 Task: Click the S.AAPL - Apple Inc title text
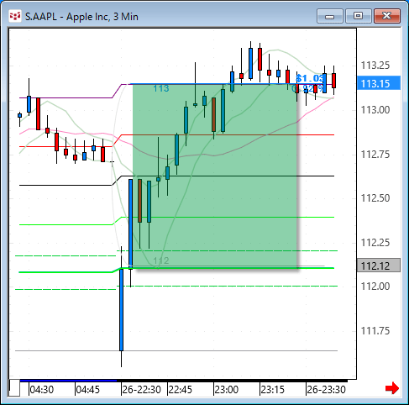pos(81,17)
